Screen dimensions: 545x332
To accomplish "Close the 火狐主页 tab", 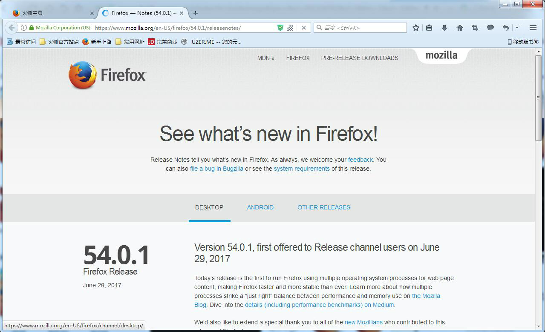I will (92, 13).
